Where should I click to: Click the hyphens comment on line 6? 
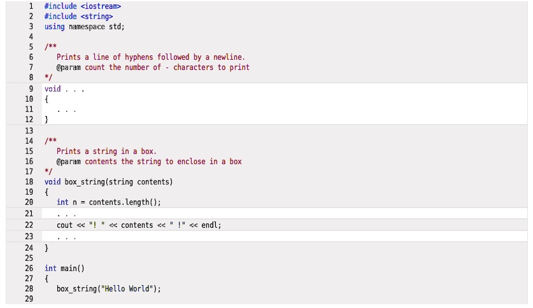pyautogui.click(x=150, y=57)
